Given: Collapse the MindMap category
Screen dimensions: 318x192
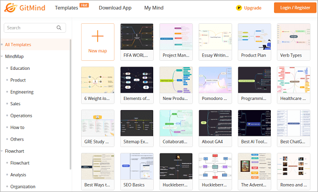Looking at the screenshot, I should point(2,57).
